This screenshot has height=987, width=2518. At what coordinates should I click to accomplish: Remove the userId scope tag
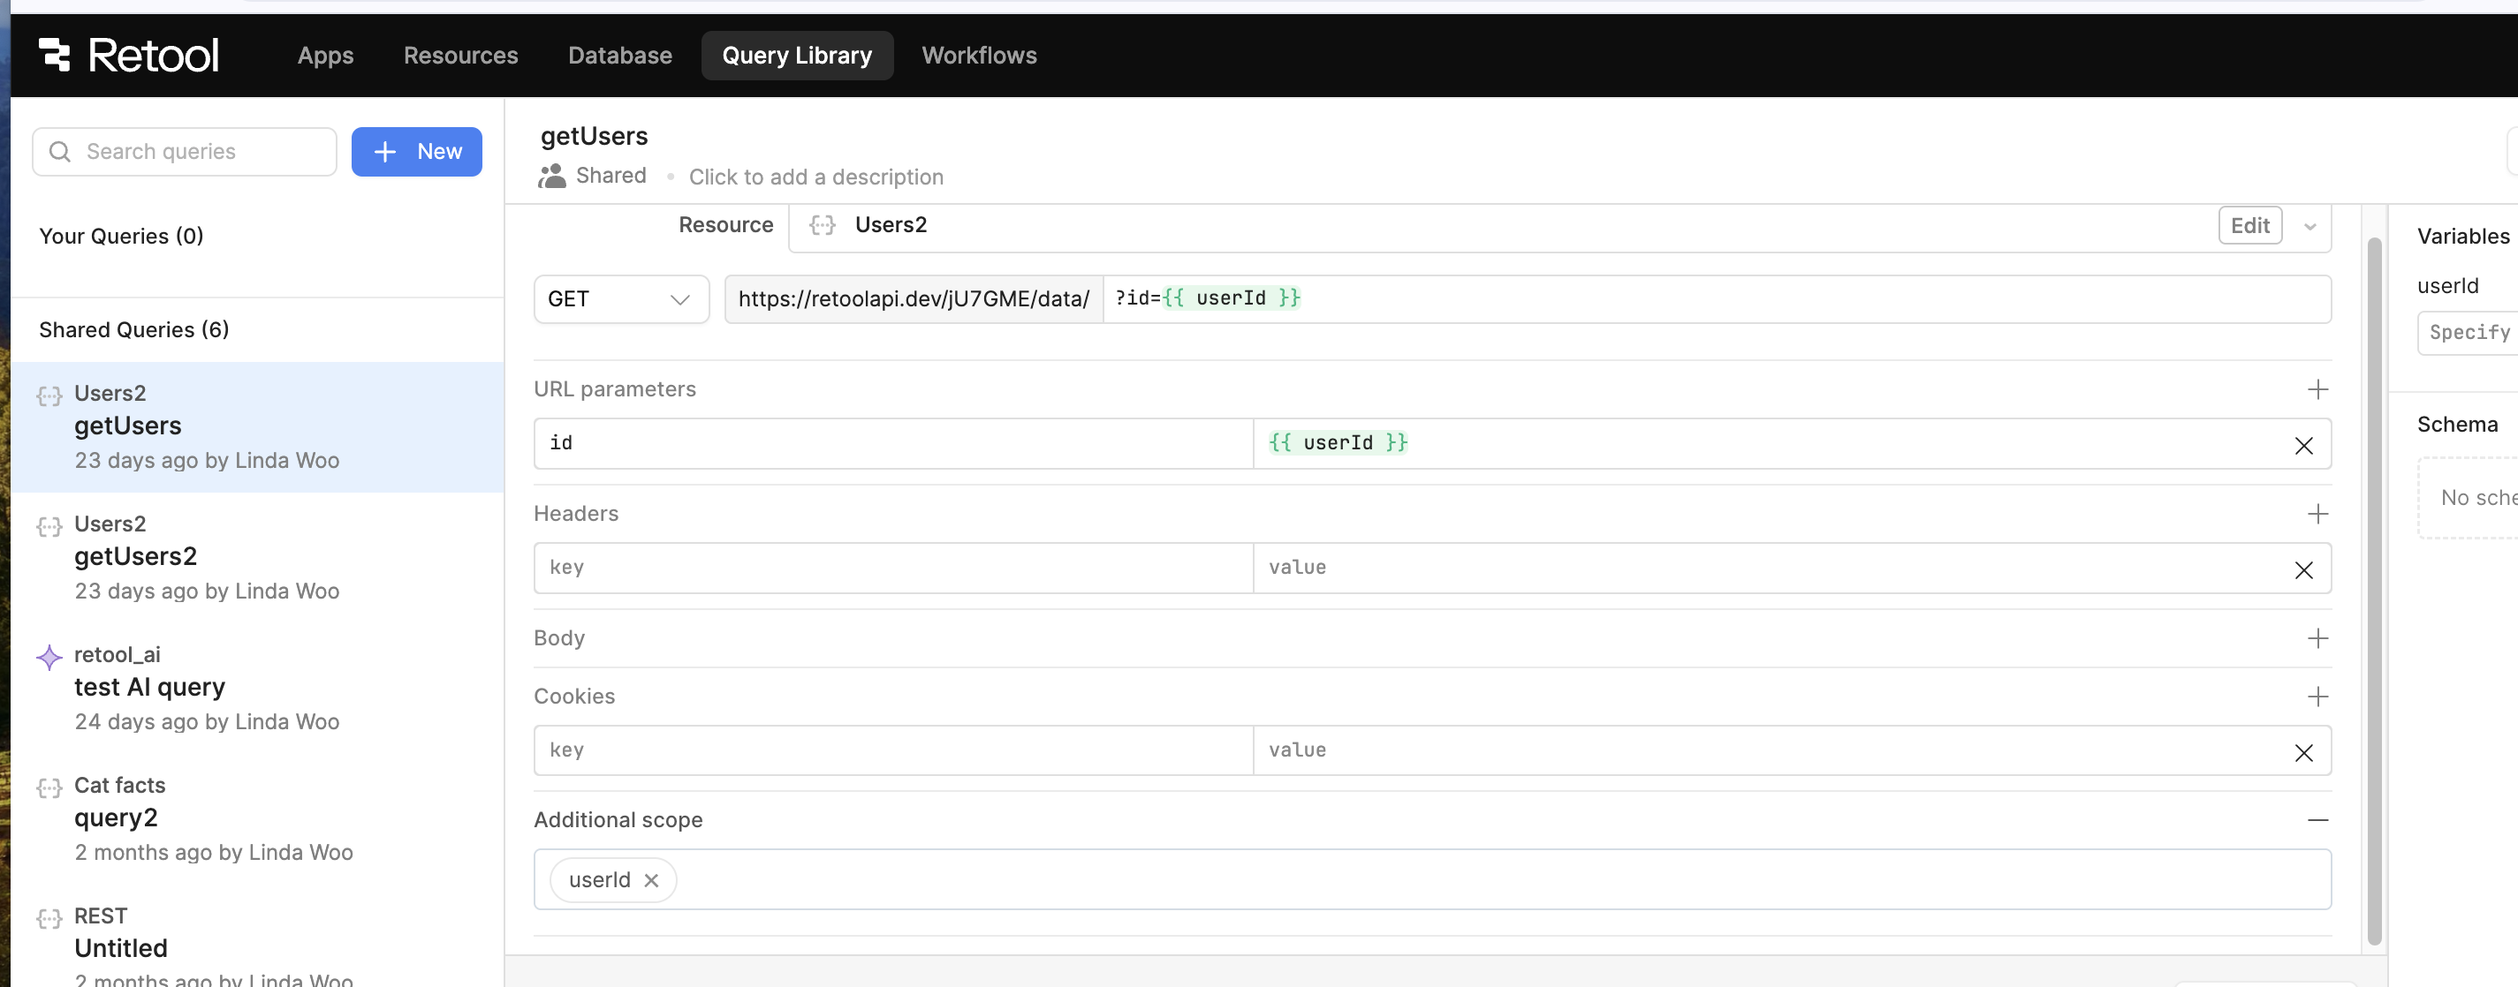(x=651, y=880)
